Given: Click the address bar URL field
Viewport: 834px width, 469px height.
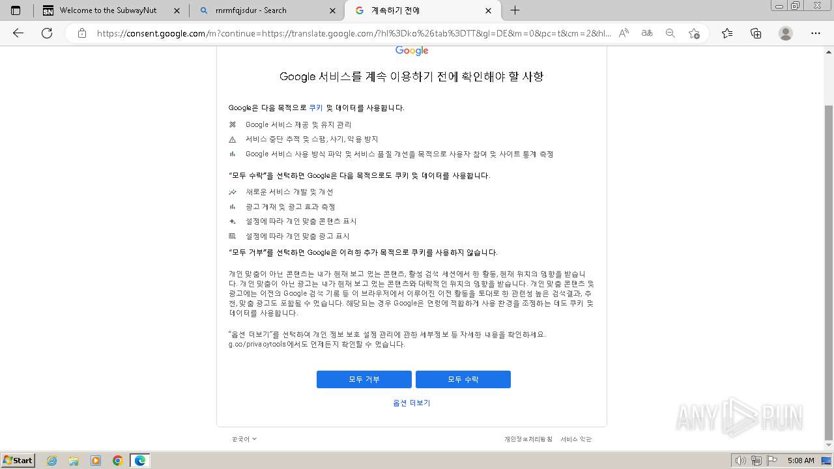Looking at the screenshot, I should click(x=354, y=33).
